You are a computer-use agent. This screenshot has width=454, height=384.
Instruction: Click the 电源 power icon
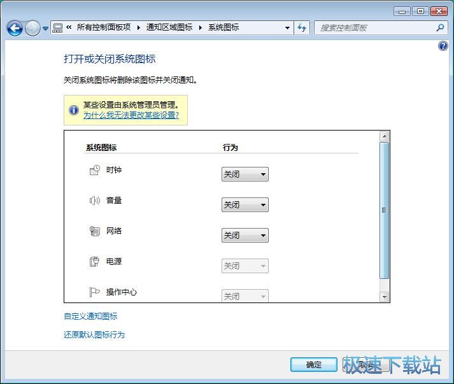[94, 262]
